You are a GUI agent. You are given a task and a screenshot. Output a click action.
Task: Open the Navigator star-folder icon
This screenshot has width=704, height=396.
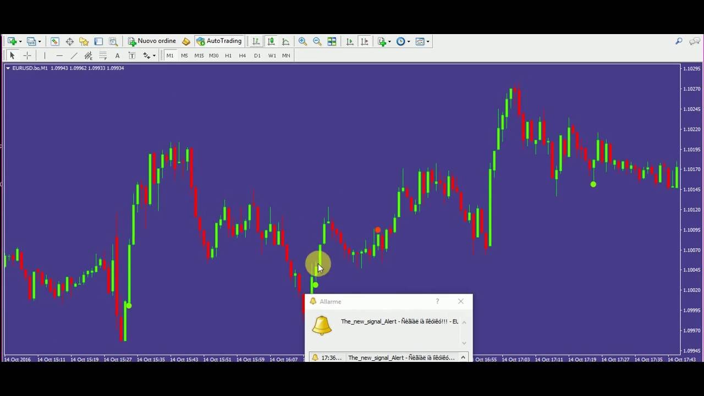pos(84,41)
